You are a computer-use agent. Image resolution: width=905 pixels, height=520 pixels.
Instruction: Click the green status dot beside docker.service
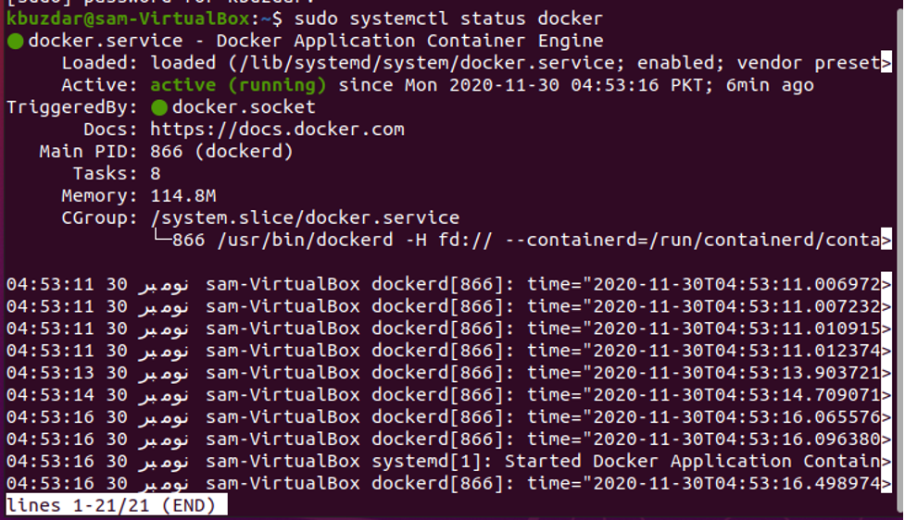tap(15, 41)
